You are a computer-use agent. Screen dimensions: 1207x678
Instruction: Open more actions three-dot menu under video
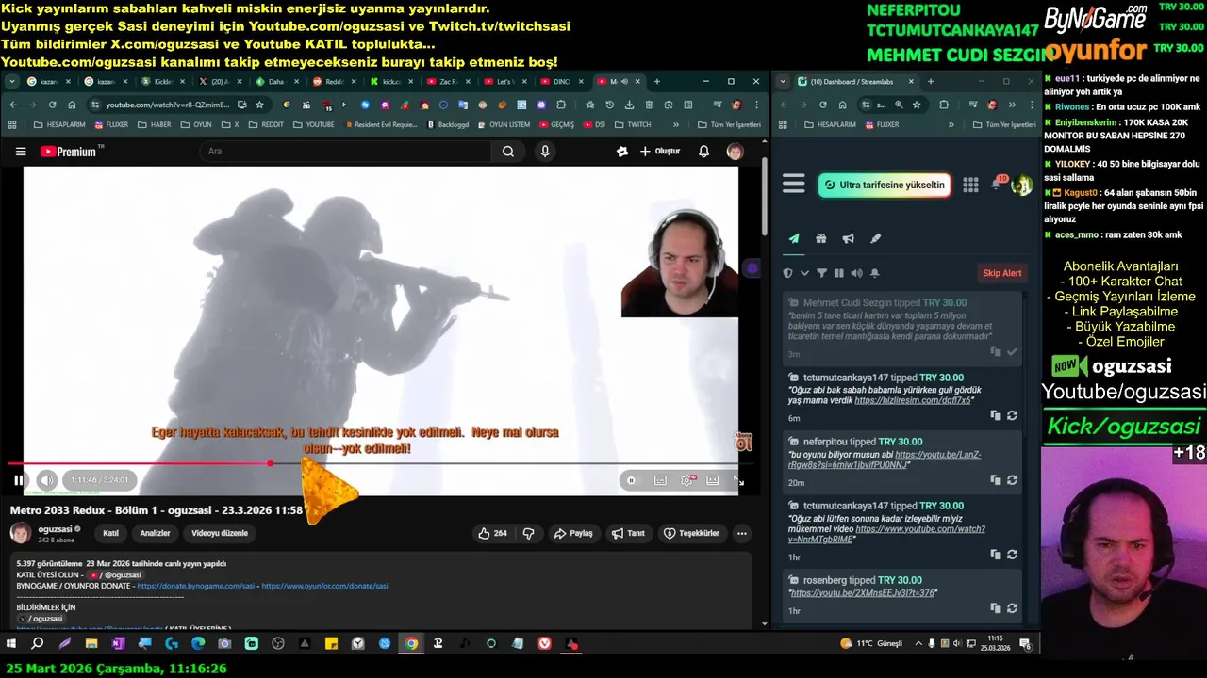point(742,533)
